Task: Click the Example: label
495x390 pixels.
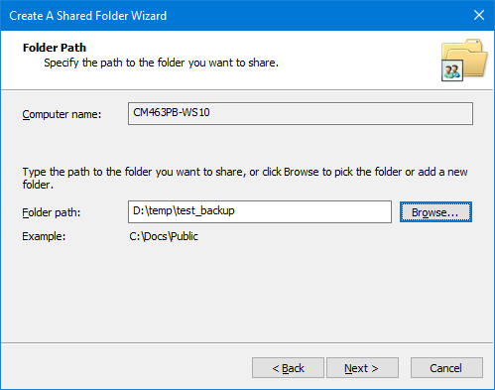Action: point(44,236)
